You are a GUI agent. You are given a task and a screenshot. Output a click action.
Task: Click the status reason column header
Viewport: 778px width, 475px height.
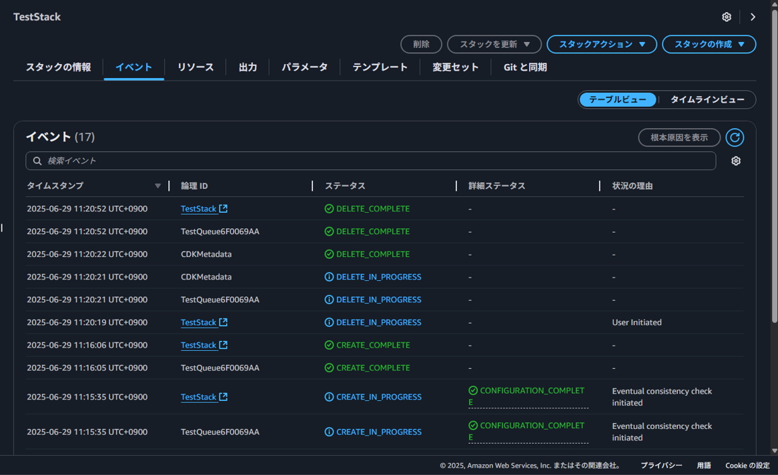point(632,186)
